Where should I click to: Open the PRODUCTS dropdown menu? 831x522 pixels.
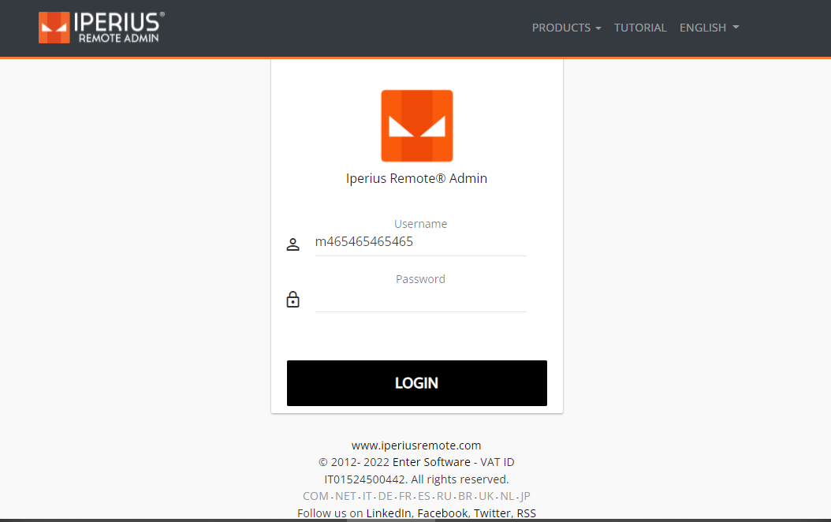pyautogui.click(x=567, y=28)
